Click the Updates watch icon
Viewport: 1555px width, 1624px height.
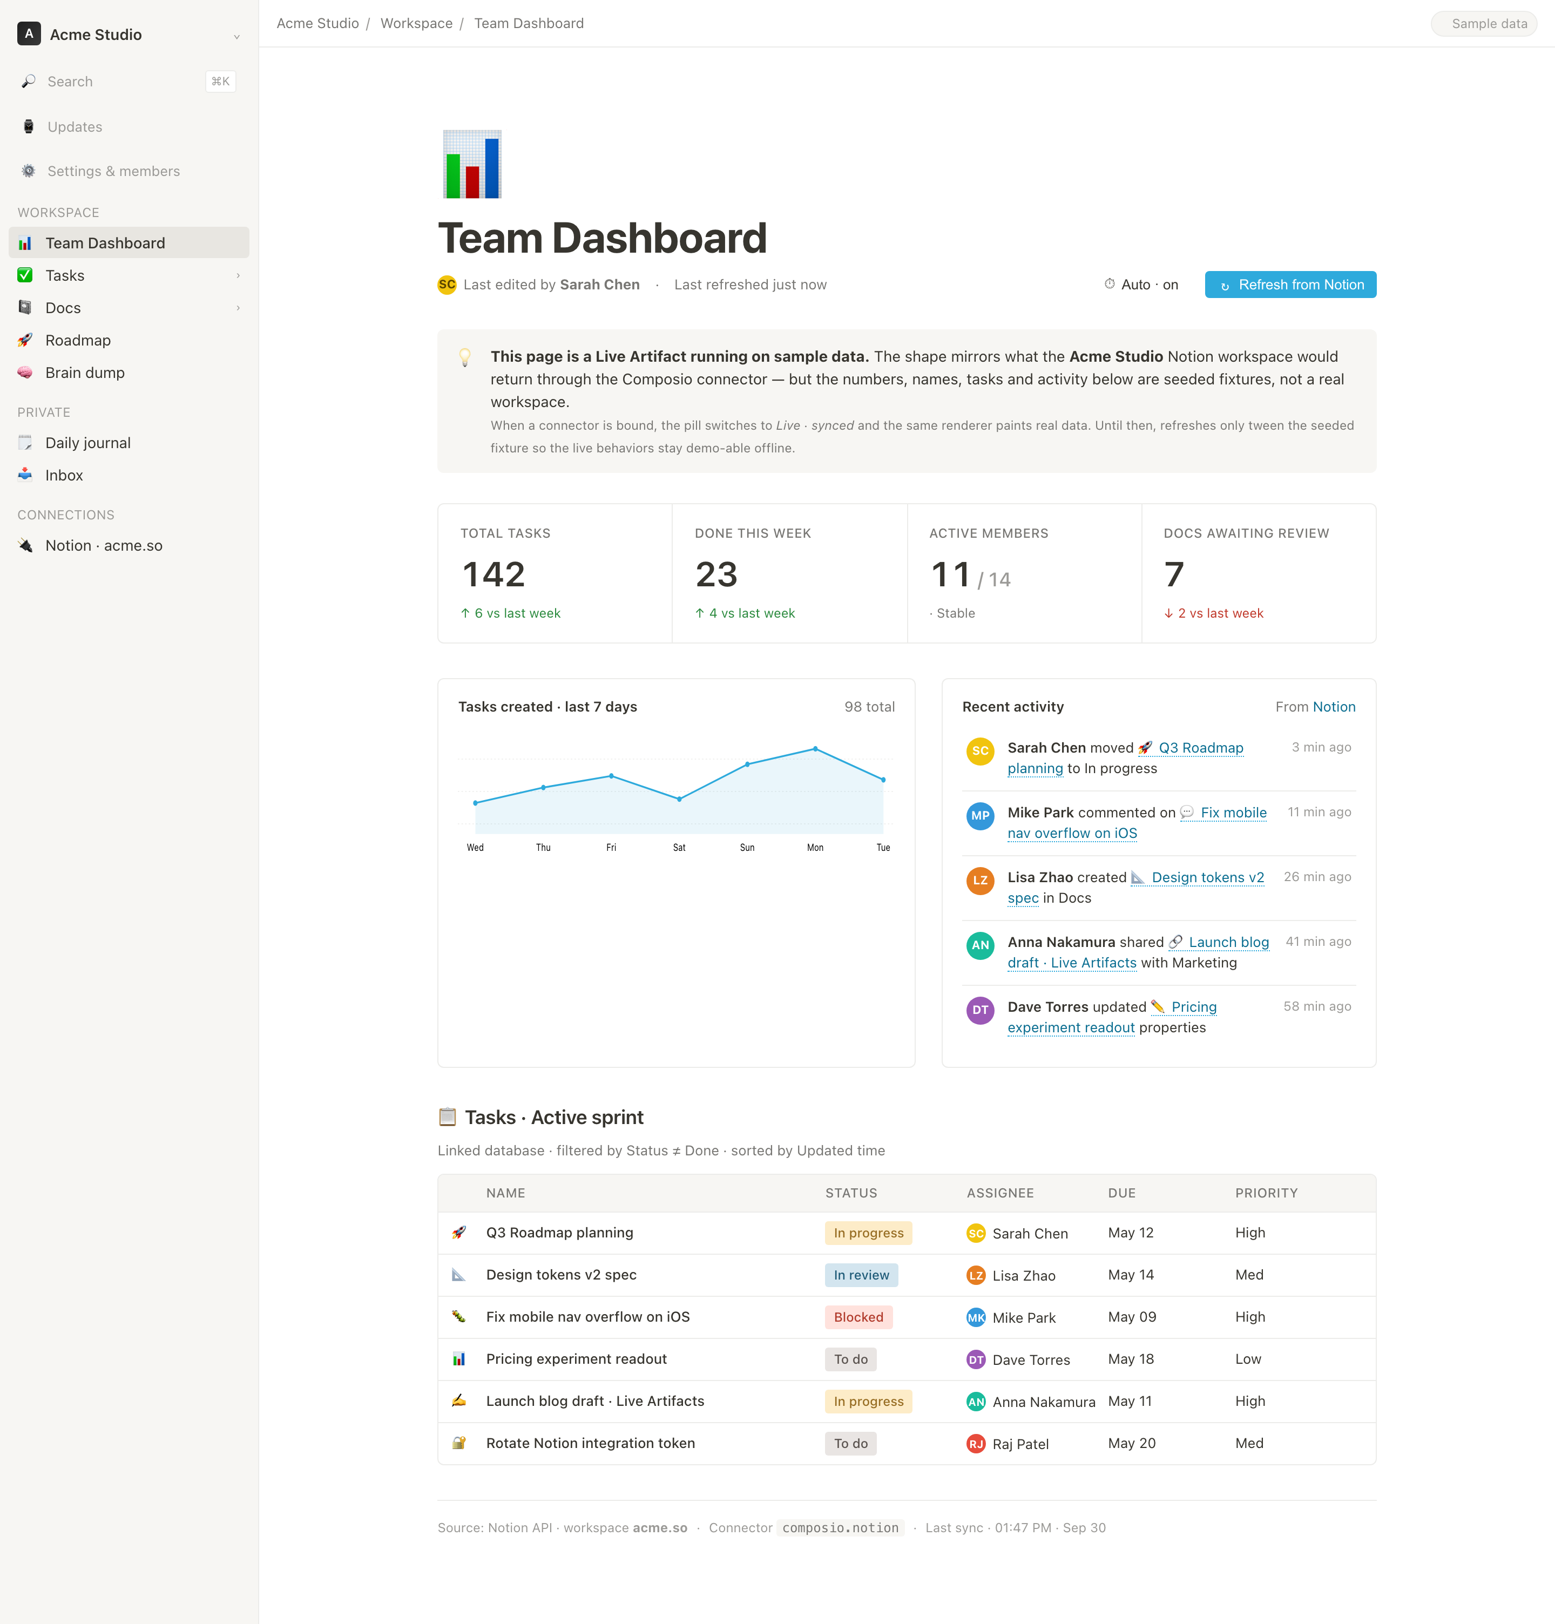(x=28, y=127)
